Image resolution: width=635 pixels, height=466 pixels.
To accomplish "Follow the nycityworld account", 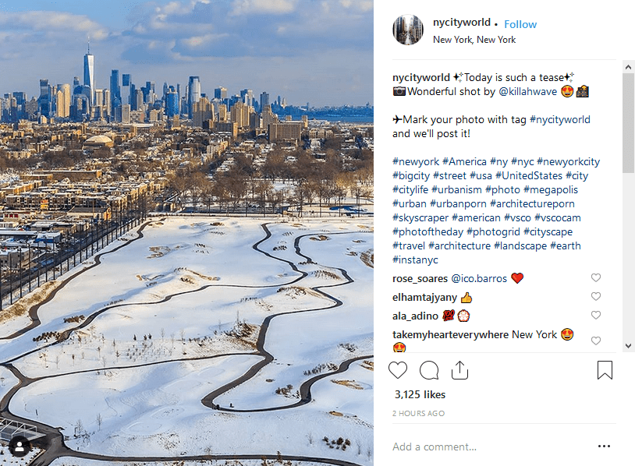I will tap(520, 24).
